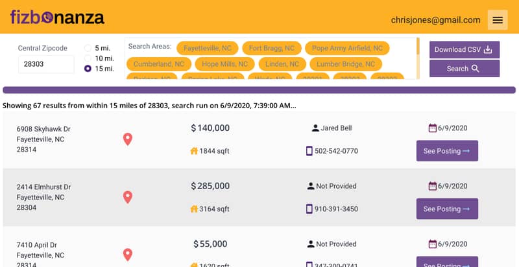Image resolution: width=519 pixels, height=267 pixels.
Task: Open the hamburger menu
Action: 498,20
